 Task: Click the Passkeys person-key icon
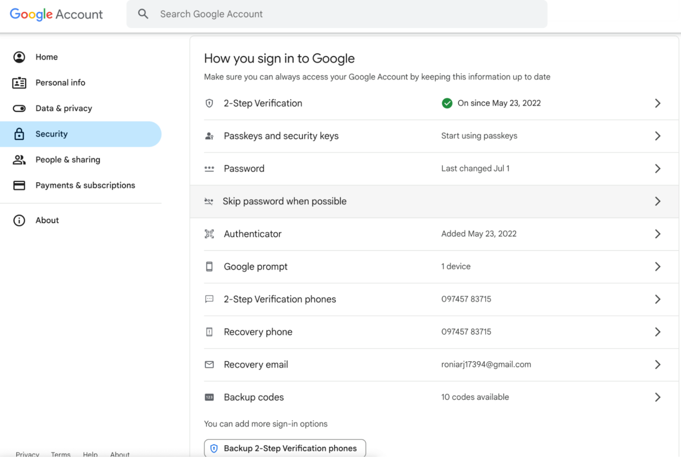point(209,136)
